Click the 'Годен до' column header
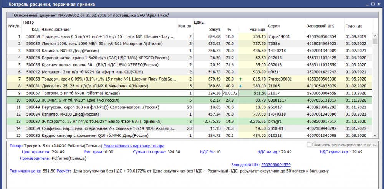Image resolution: width=384 pixels, height=189 pixels. pyautogui.click(x=354, y=26)
